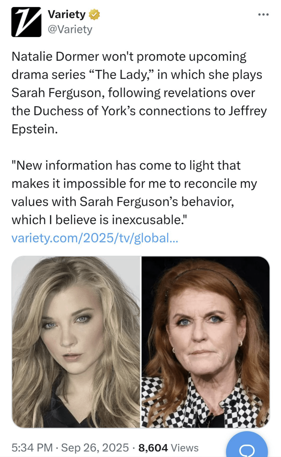This screenshot has height=457, width=281.
Task: Tap the blue floating reply bubble button
Action: pos(247,446)
